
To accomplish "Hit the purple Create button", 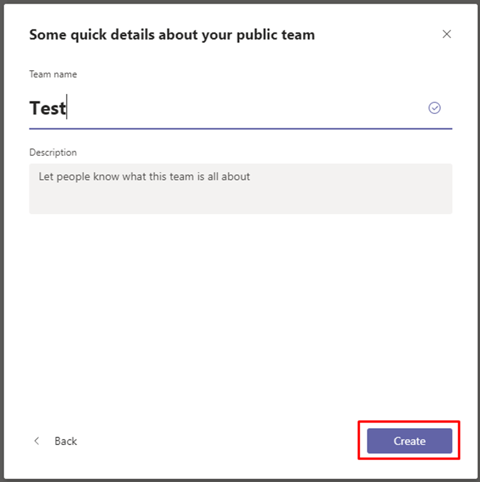I will (409, 441).
